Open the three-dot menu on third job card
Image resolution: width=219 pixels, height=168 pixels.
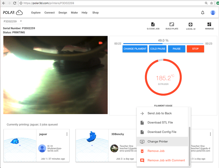[210, 134]
